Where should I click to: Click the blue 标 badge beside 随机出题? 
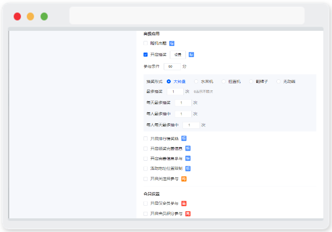172,43
